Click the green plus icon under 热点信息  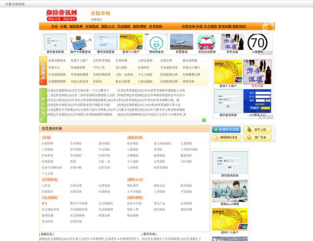[204, 120]
